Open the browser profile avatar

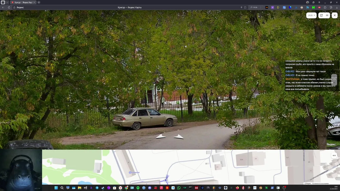click(x=308, y=2)
